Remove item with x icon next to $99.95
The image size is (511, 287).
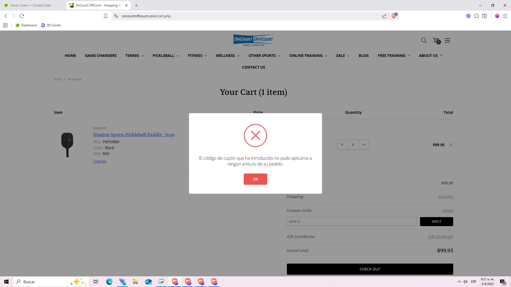450,145
